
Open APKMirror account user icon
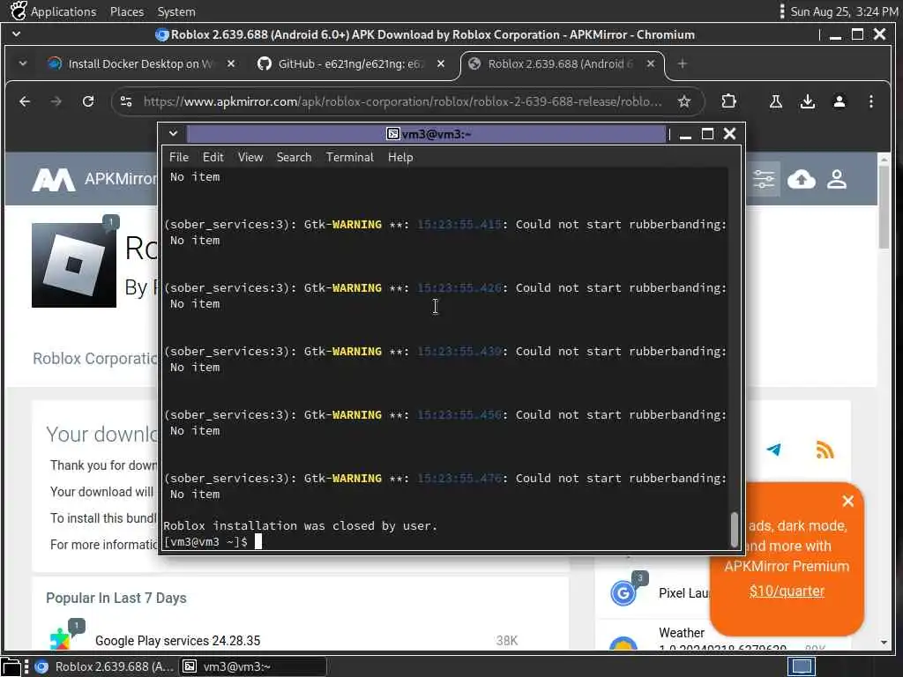[837, 180]
